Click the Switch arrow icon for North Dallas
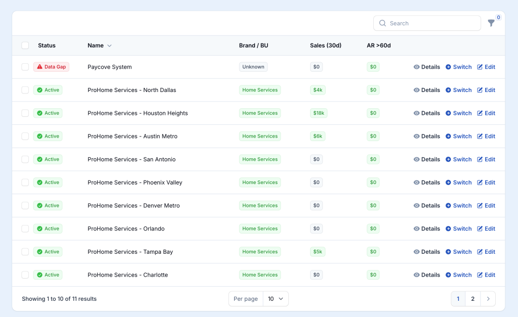518x317 pixels. tap(448, 90)
